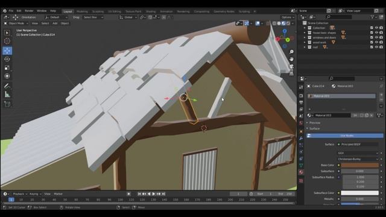386x217 pixels.
Task: Switch to the Sculpting workspace tab
Action: [98, 11]
